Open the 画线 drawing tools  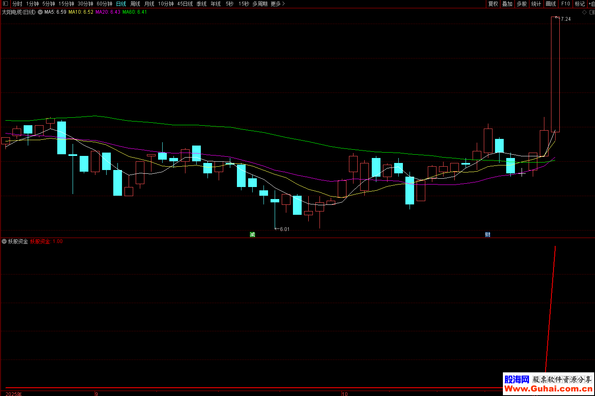click(551, 4)
